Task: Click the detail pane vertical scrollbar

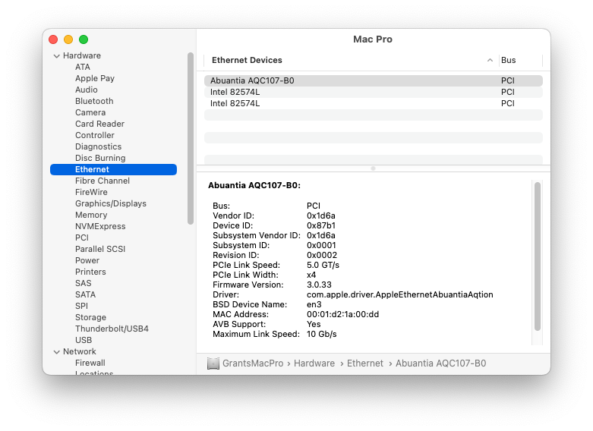Action: point(537,256)
